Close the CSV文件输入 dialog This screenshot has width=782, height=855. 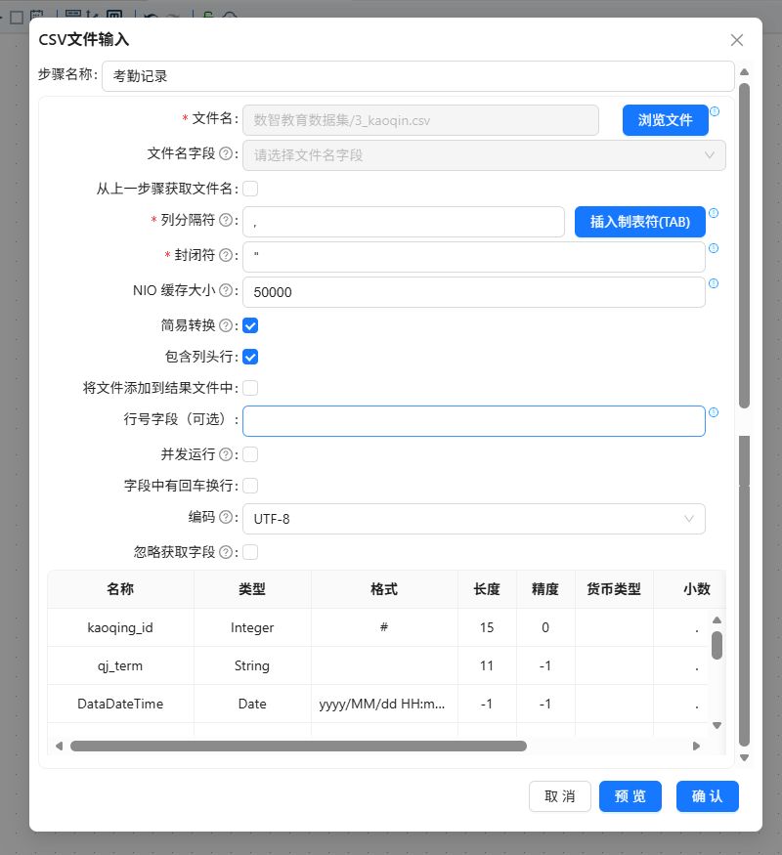[x=737, y=40]
